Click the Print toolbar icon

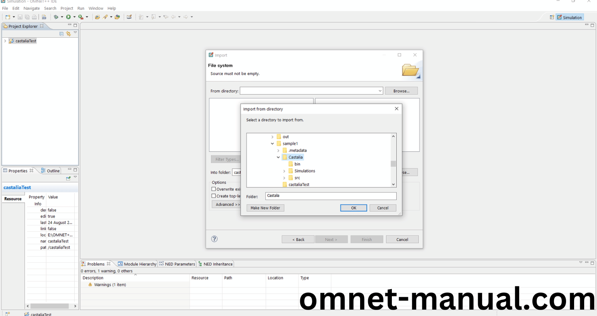pos(35,17)
